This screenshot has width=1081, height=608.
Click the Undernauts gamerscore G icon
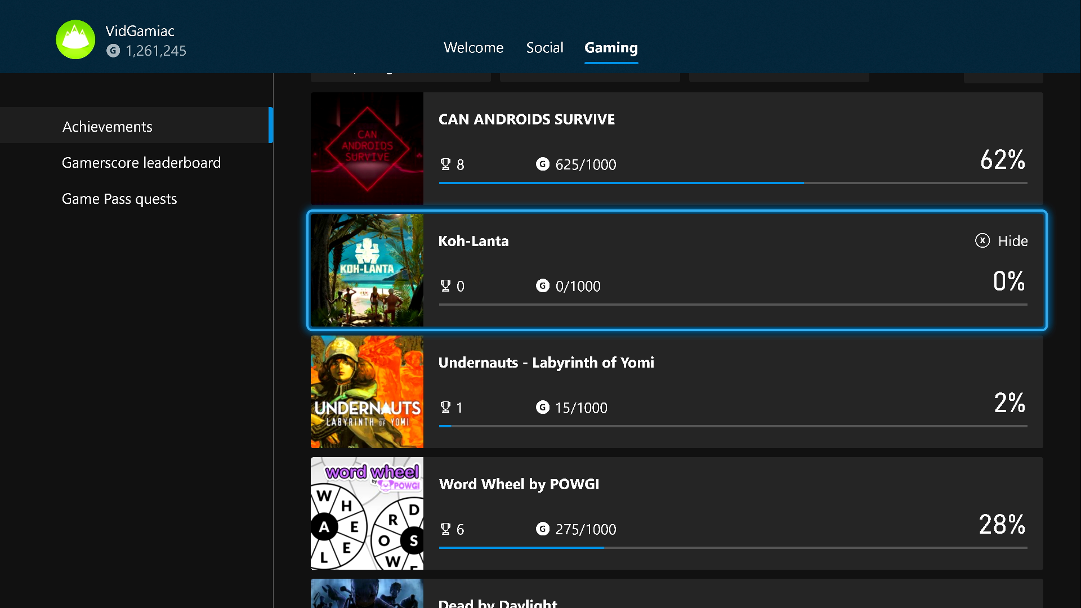pos(542,408)
